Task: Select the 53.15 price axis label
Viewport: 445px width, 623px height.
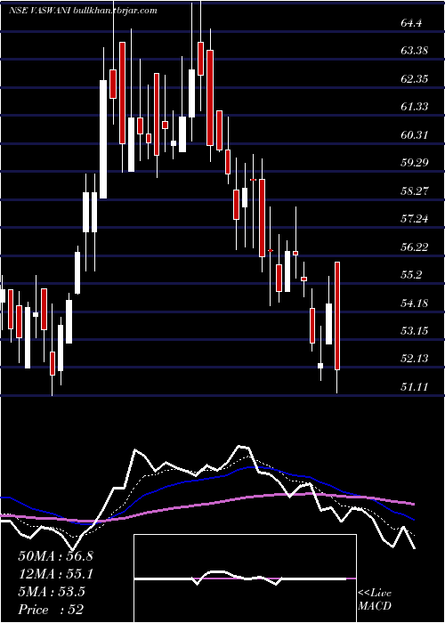Action: point(415,331)
